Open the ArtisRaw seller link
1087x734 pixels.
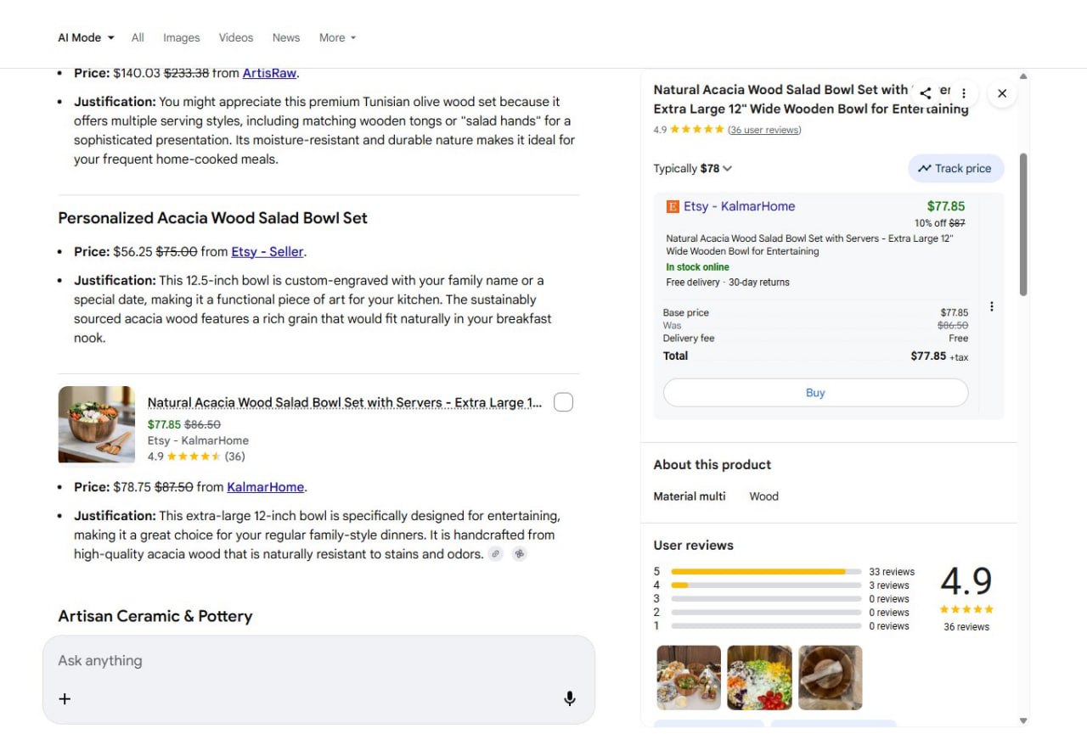269,73
